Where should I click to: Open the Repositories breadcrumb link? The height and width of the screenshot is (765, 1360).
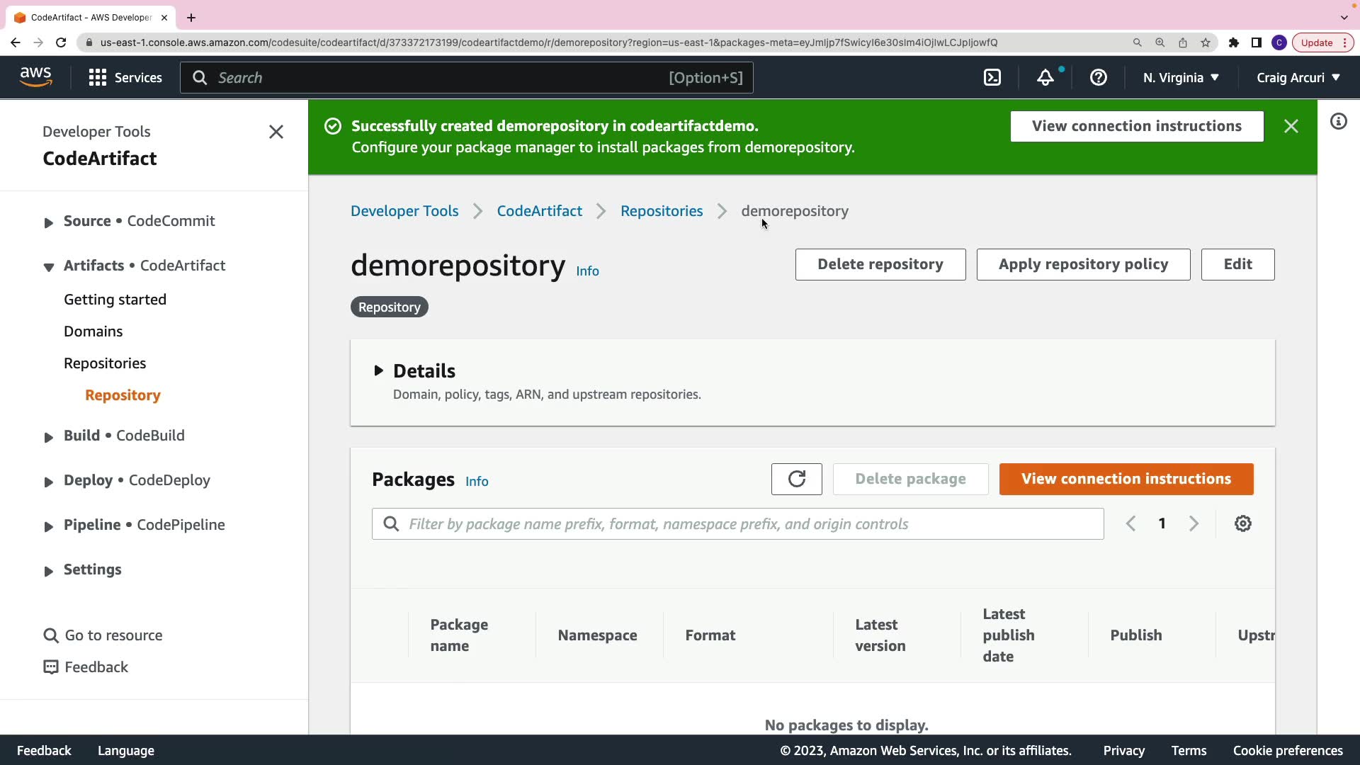pos(662,211)
